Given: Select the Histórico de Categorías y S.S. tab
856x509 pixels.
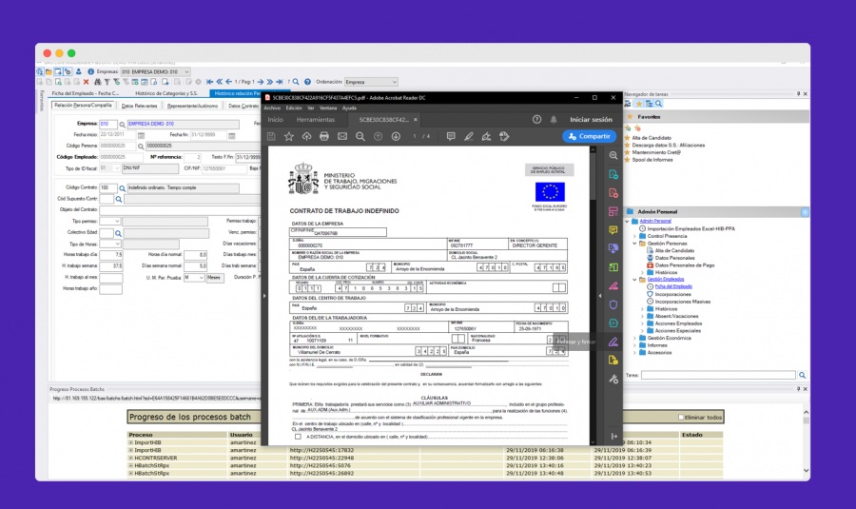Looking at the screenshot, I should [166, 94].
